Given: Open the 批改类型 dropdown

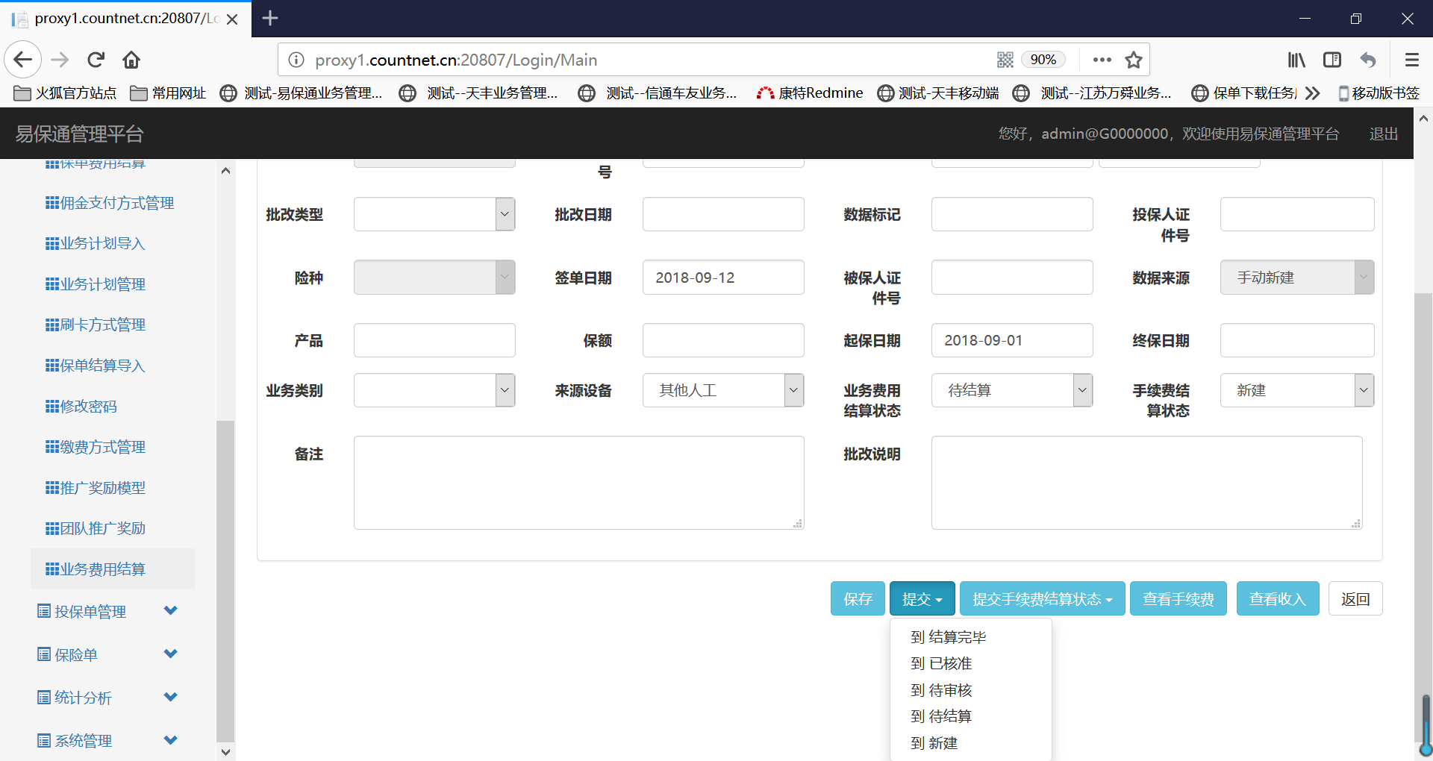Looking at the screenshot, I should click(434, 214).
